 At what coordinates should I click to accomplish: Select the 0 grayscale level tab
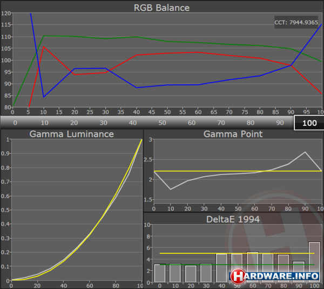[x=15, y=123]
